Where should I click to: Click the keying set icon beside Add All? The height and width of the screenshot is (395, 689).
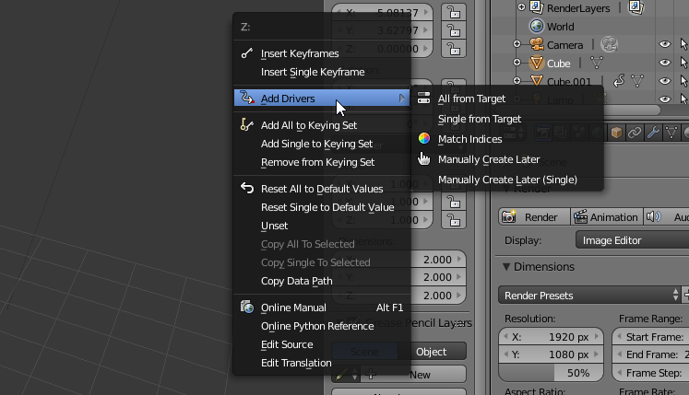point(246,125)
